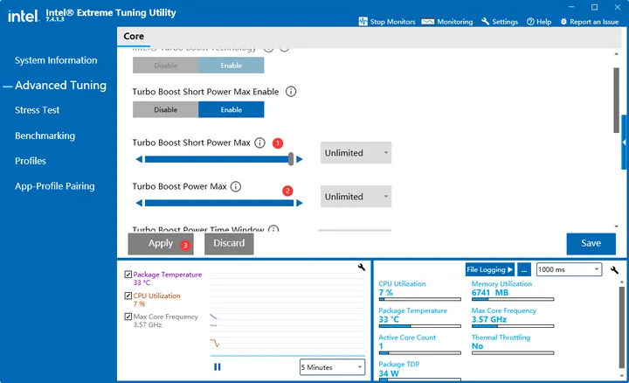Click the Memory Utilization monitor value

[490, 293]
